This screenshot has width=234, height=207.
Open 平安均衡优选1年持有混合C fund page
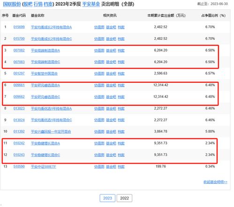point(51,120)
